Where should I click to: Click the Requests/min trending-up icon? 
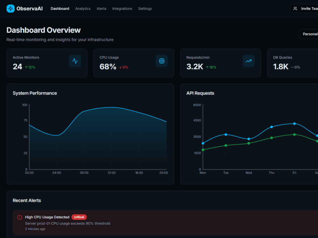(x=248, y=61)
